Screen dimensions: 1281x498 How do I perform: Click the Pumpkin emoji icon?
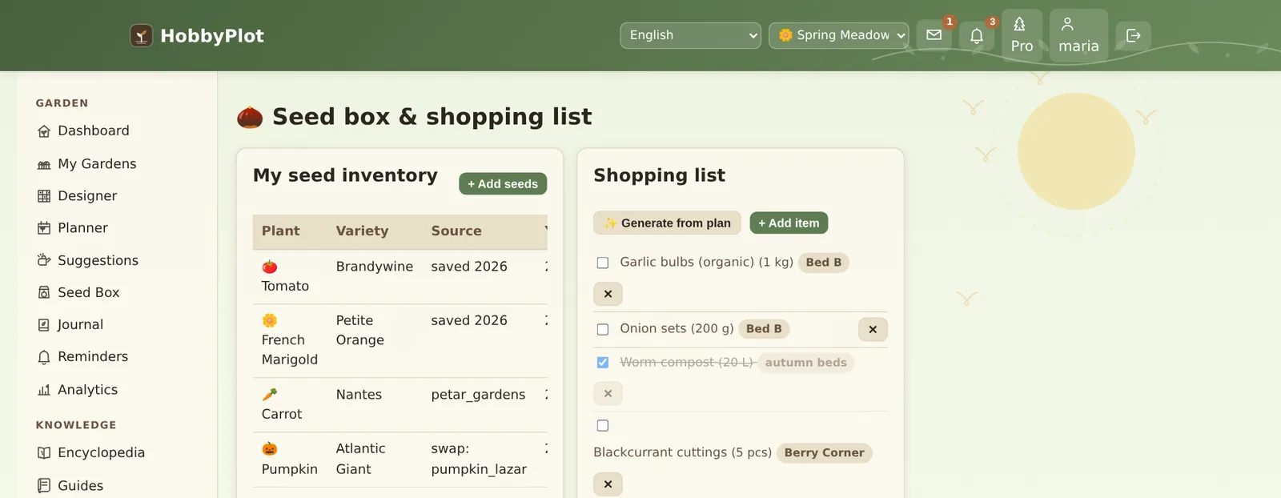point(270,449)
